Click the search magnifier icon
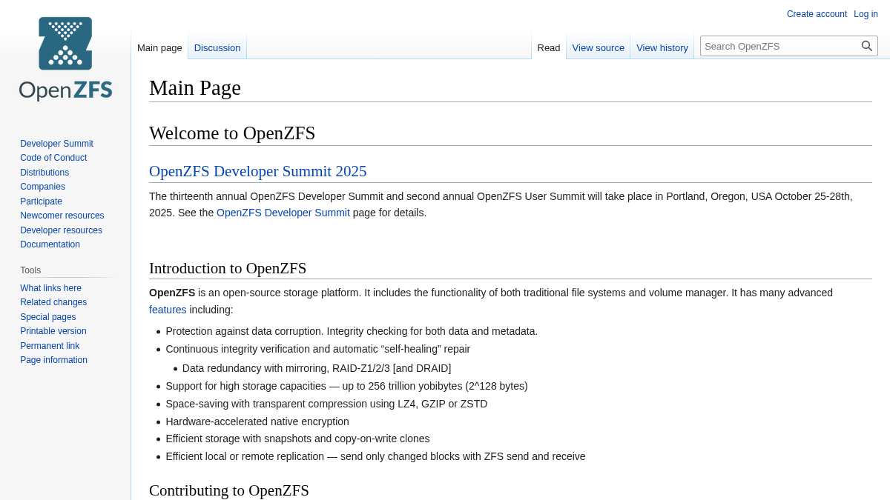 [x=867, y=46]
